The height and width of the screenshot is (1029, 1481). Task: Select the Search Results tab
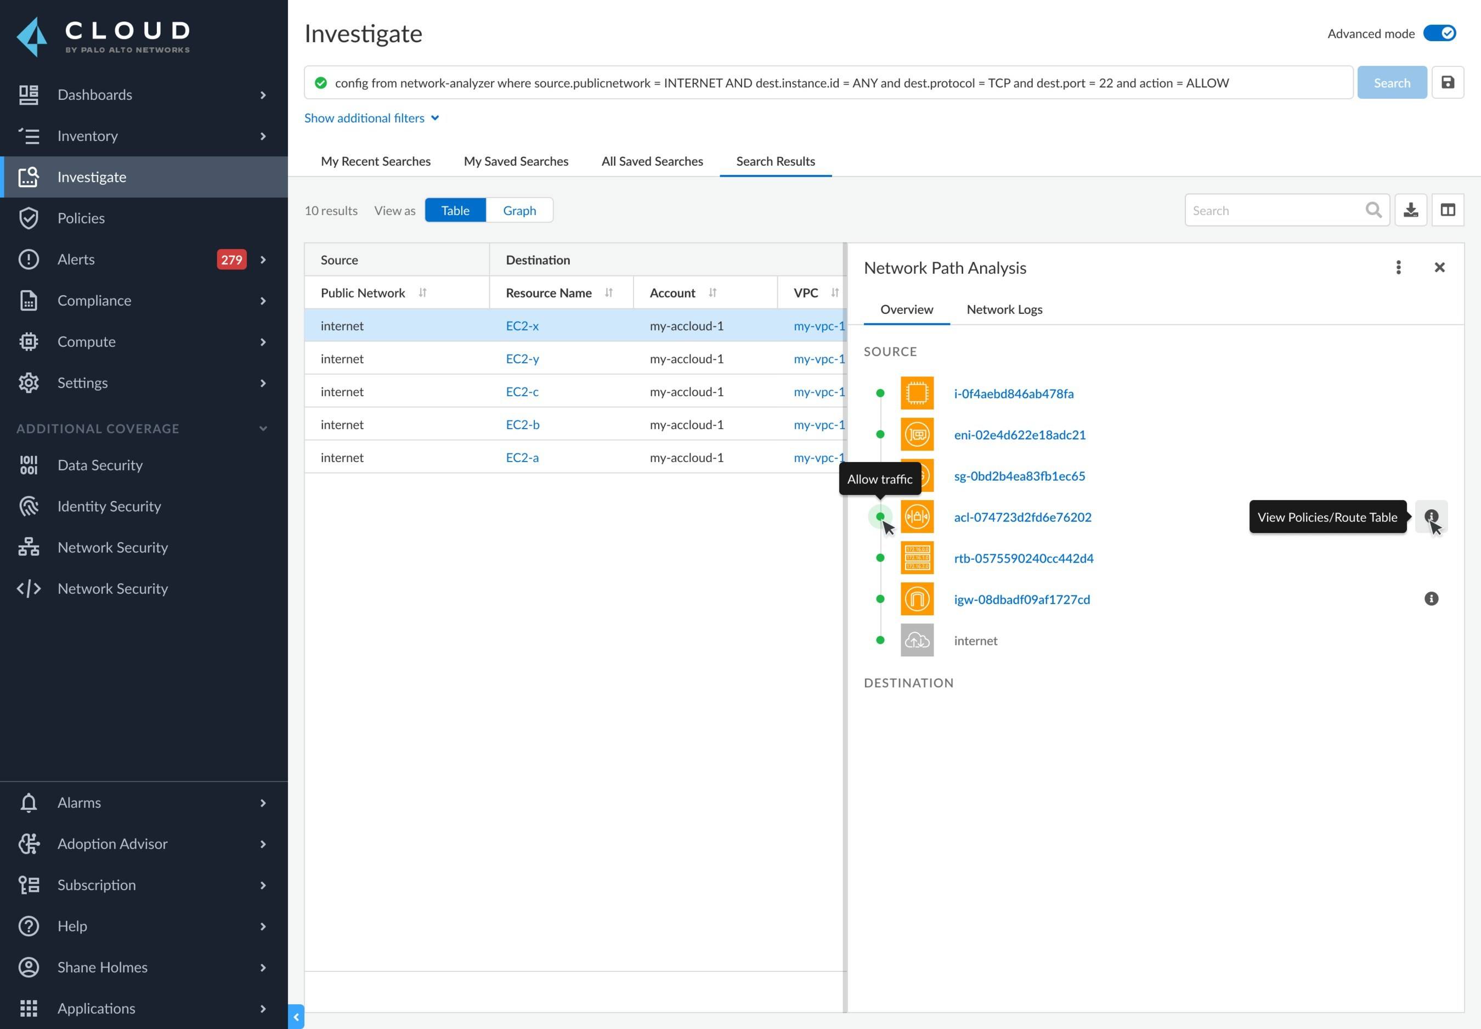[x=775, y=161]
